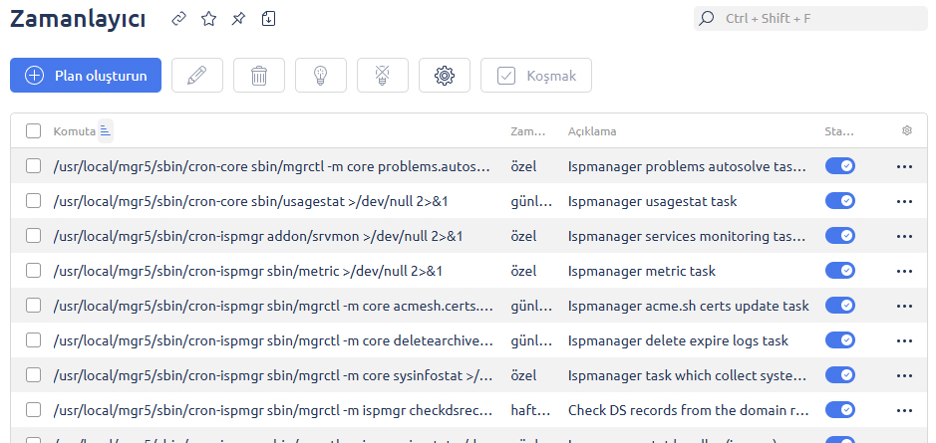Open three-dots menu for Check DS records row
The image size is (936, 443).
pos(904,411)
